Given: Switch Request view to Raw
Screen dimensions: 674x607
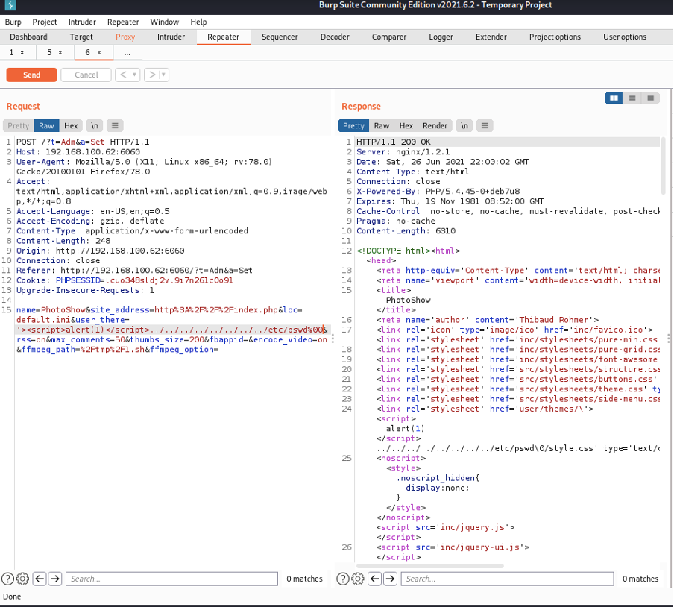Looking at the screenshot, I should (x=46, y=125).
